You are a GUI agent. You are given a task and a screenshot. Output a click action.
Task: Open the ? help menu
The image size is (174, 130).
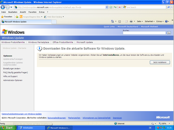pyautogui.click(x=47, y=12)
